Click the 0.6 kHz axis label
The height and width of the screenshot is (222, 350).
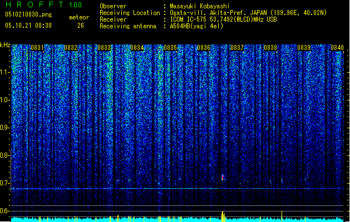click(5, 211)
